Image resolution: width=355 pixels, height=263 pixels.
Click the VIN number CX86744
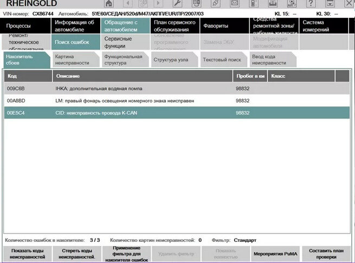click(43, 14)
